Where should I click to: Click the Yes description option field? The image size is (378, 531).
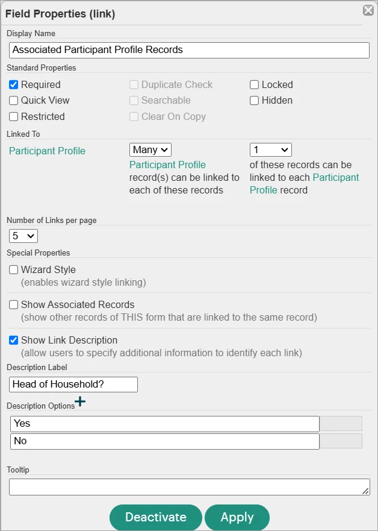(x=165, y=424)
